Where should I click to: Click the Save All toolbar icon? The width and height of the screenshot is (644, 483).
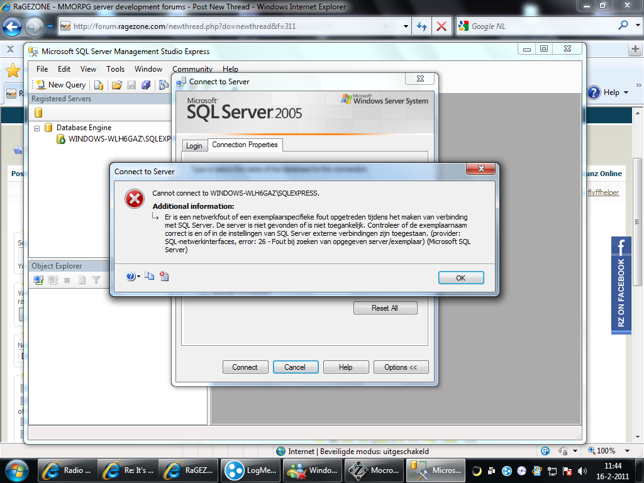pos(146,85)
